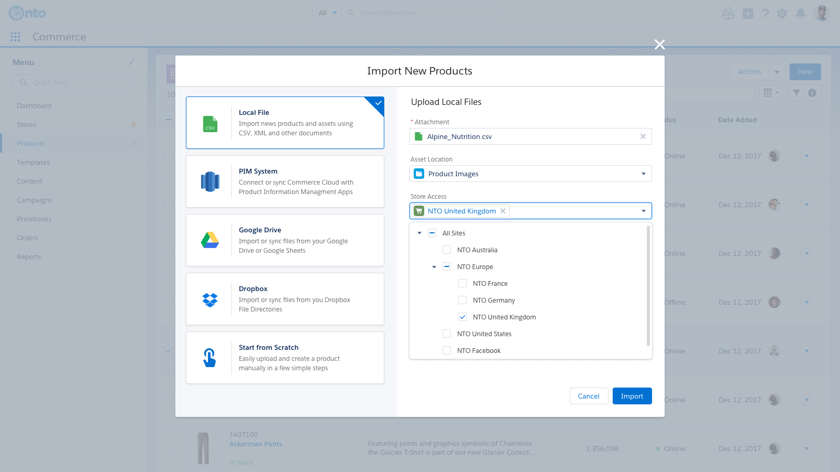Click the Start from Scratch hand icon

point(209,358)
